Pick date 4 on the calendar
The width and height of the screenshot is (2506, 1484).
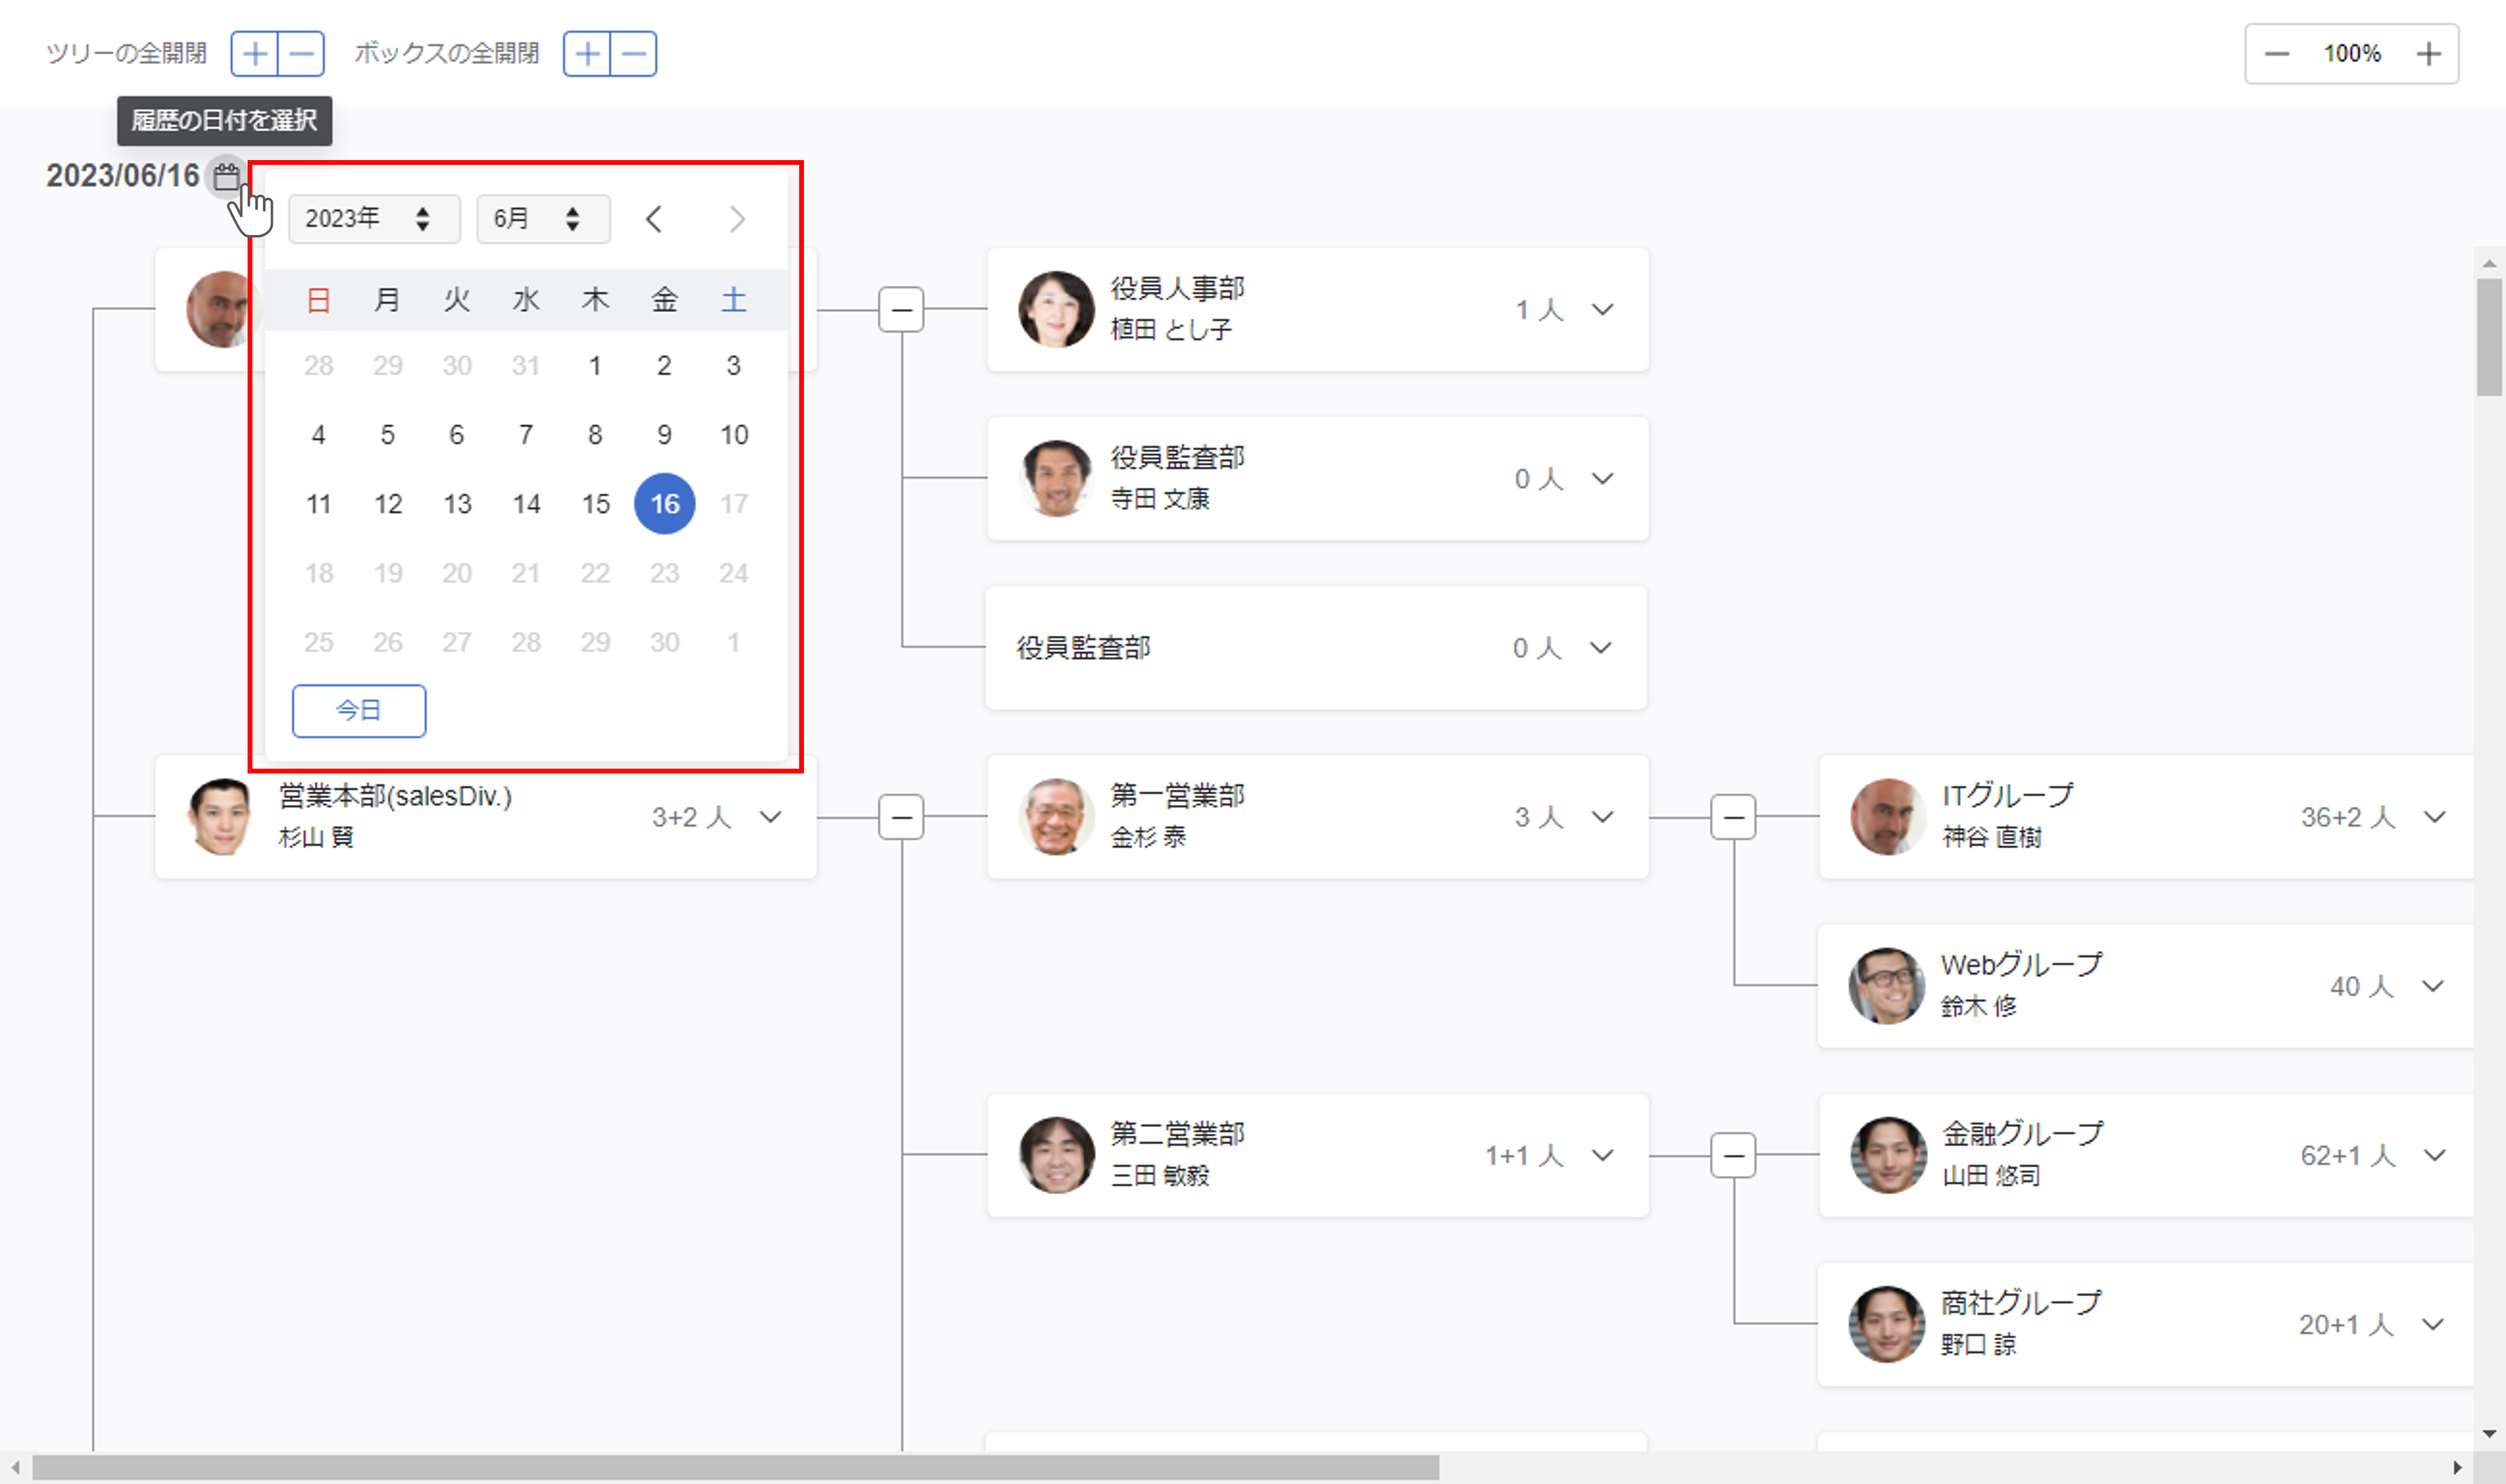[318, 435]
